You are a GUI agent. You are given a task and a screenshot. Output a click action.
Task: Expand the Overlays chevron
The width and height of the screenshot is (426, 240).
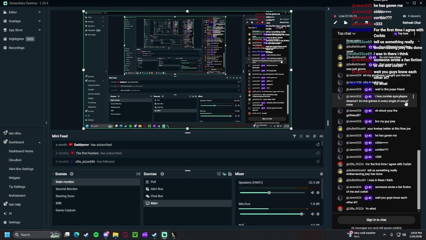click(39, 21)
